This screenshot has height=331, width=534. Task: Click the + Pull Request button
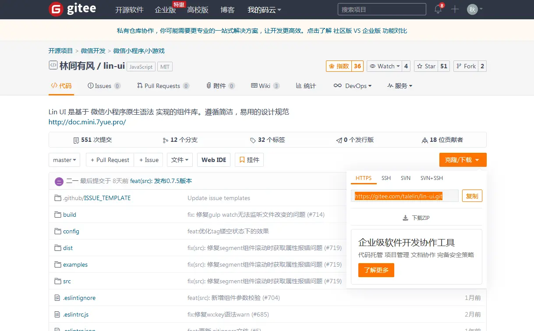(110, 160)
